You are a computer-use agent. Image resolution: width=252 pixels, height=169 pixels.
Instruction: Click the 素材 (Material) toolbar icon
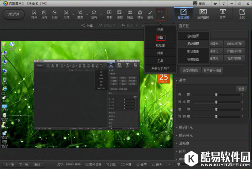click(109, 14)
